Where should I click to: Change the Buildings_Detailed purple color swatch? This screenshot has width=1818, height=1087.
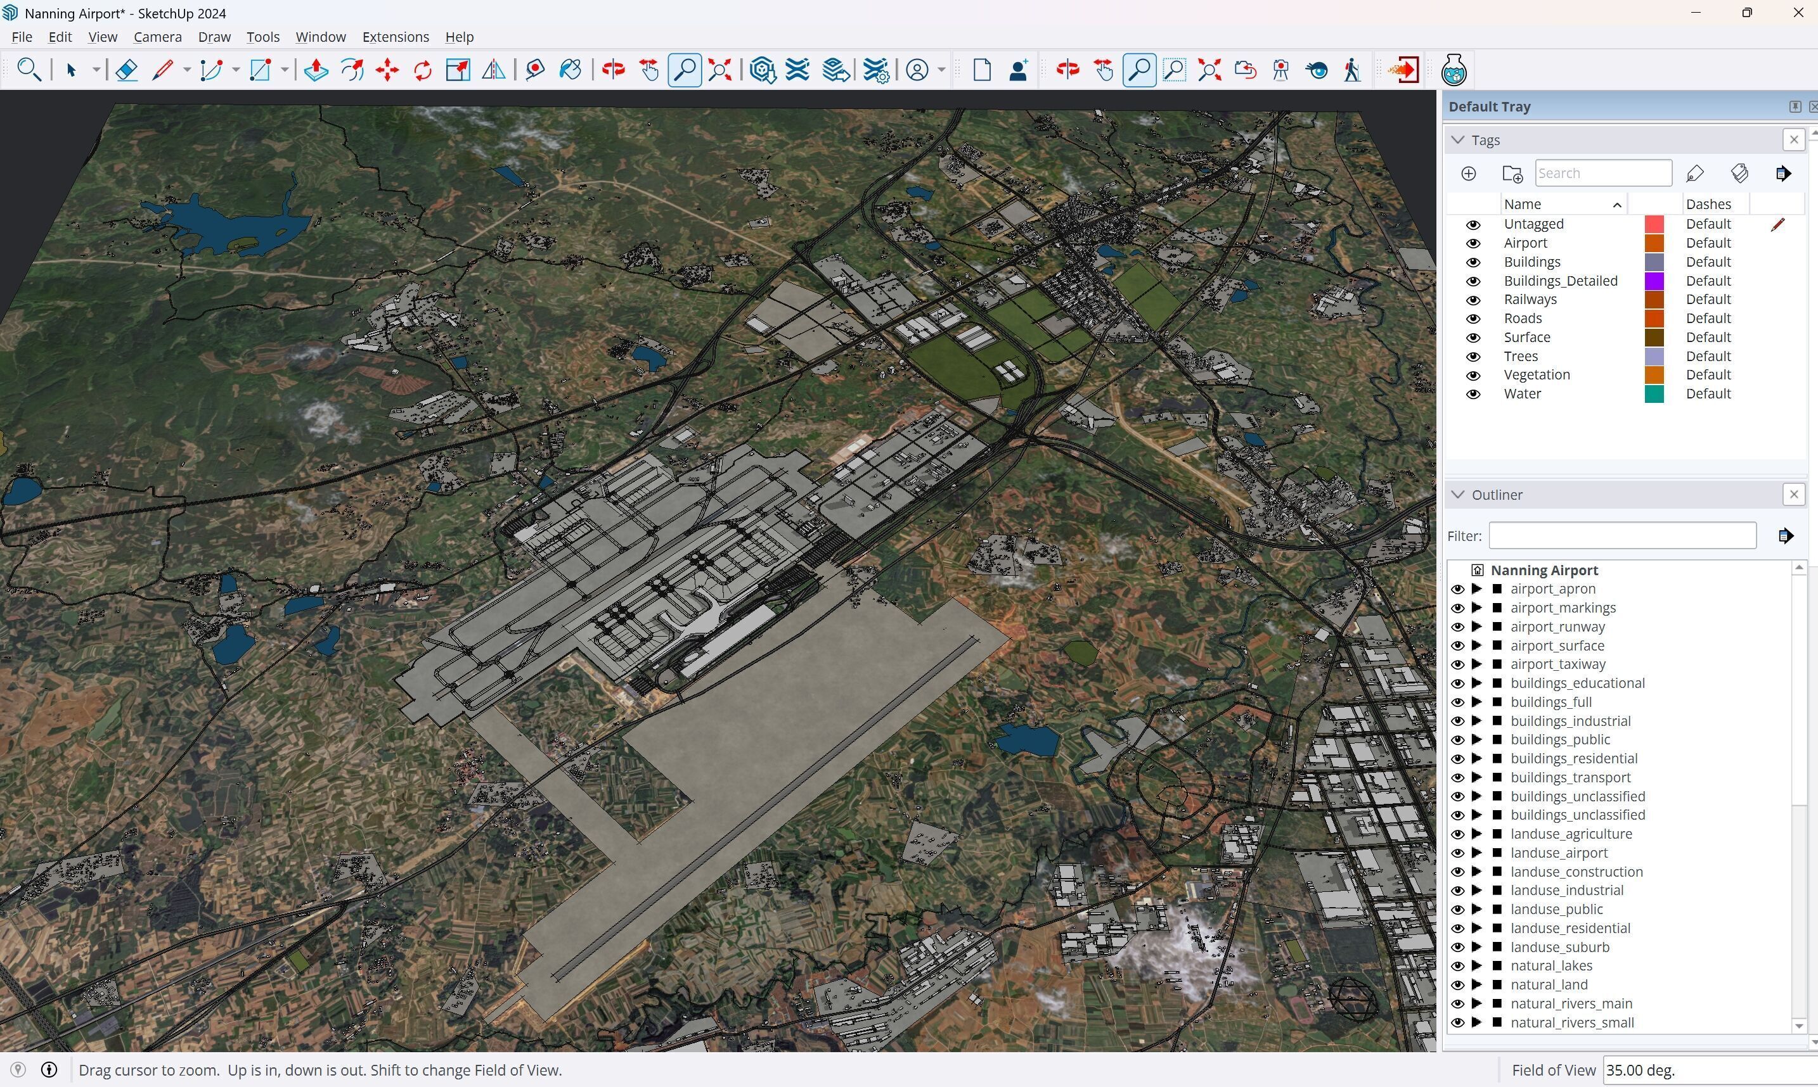pyautogui.click(x=1654, y=281)
